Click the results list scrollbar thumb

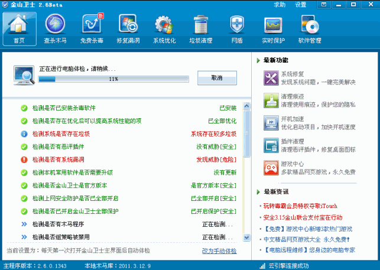(246, 134)
